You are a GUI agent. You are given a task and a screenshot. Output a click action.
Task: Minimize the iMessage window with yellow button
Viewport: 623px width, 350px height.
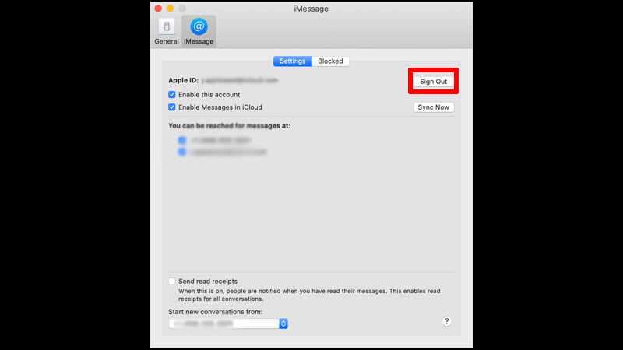coord(170,9)
